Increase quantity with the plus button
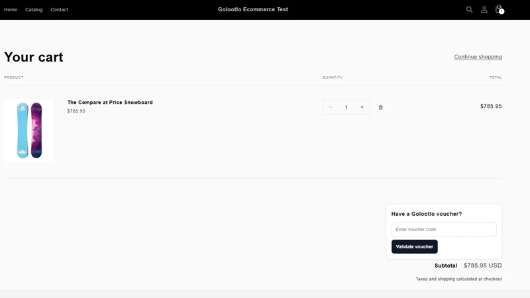530x298 pixels. pos(362,107)
